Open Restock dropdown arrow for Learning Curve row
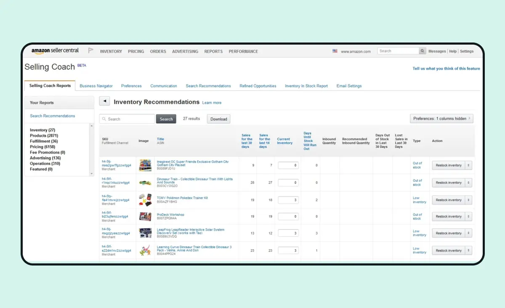The image size is (505, 308). pos(469,250)
